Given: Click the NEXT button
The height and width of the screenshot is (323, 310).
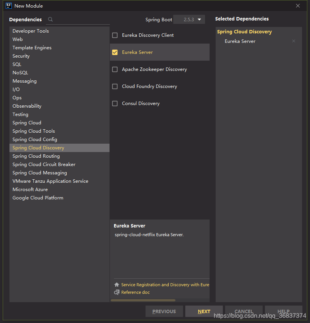Looking at the screenshot, I should (x=204, y=311).
